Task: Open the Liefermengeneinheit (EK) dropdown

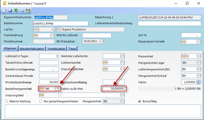Action: pos(199,69)
